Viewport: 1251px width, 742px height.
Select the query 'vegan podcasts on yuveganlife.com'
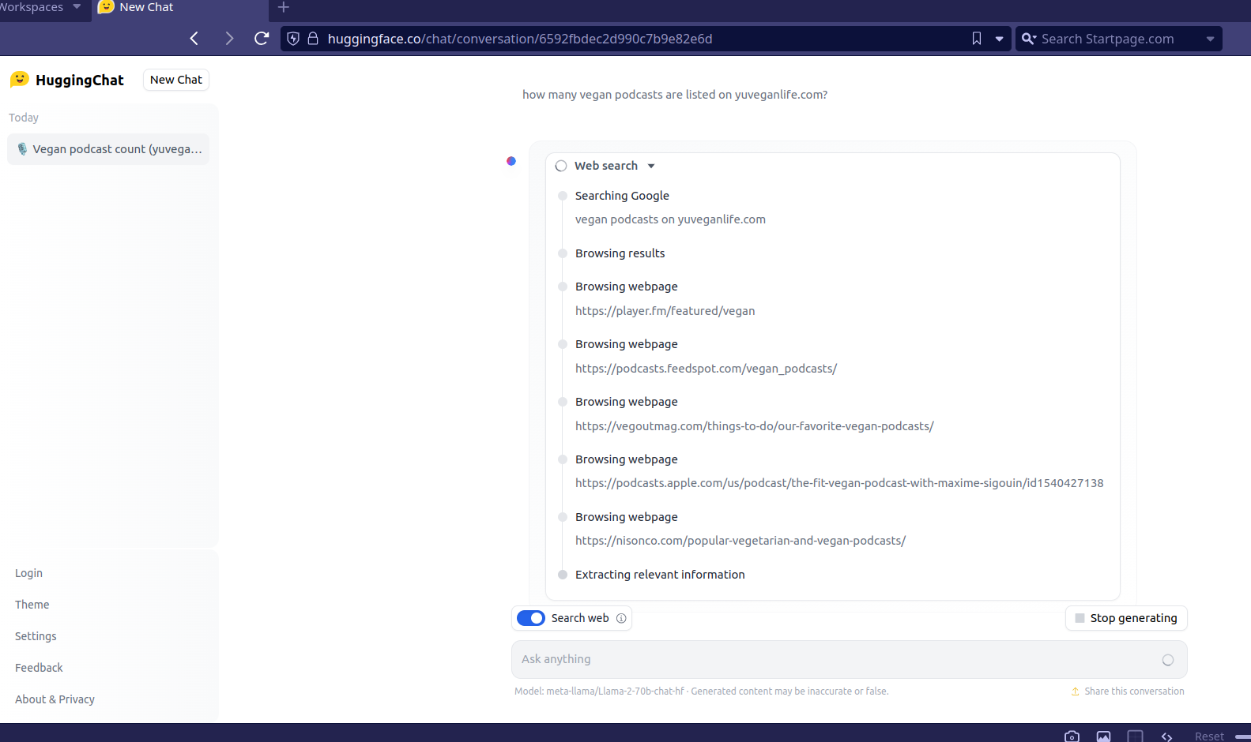point(670,219)
